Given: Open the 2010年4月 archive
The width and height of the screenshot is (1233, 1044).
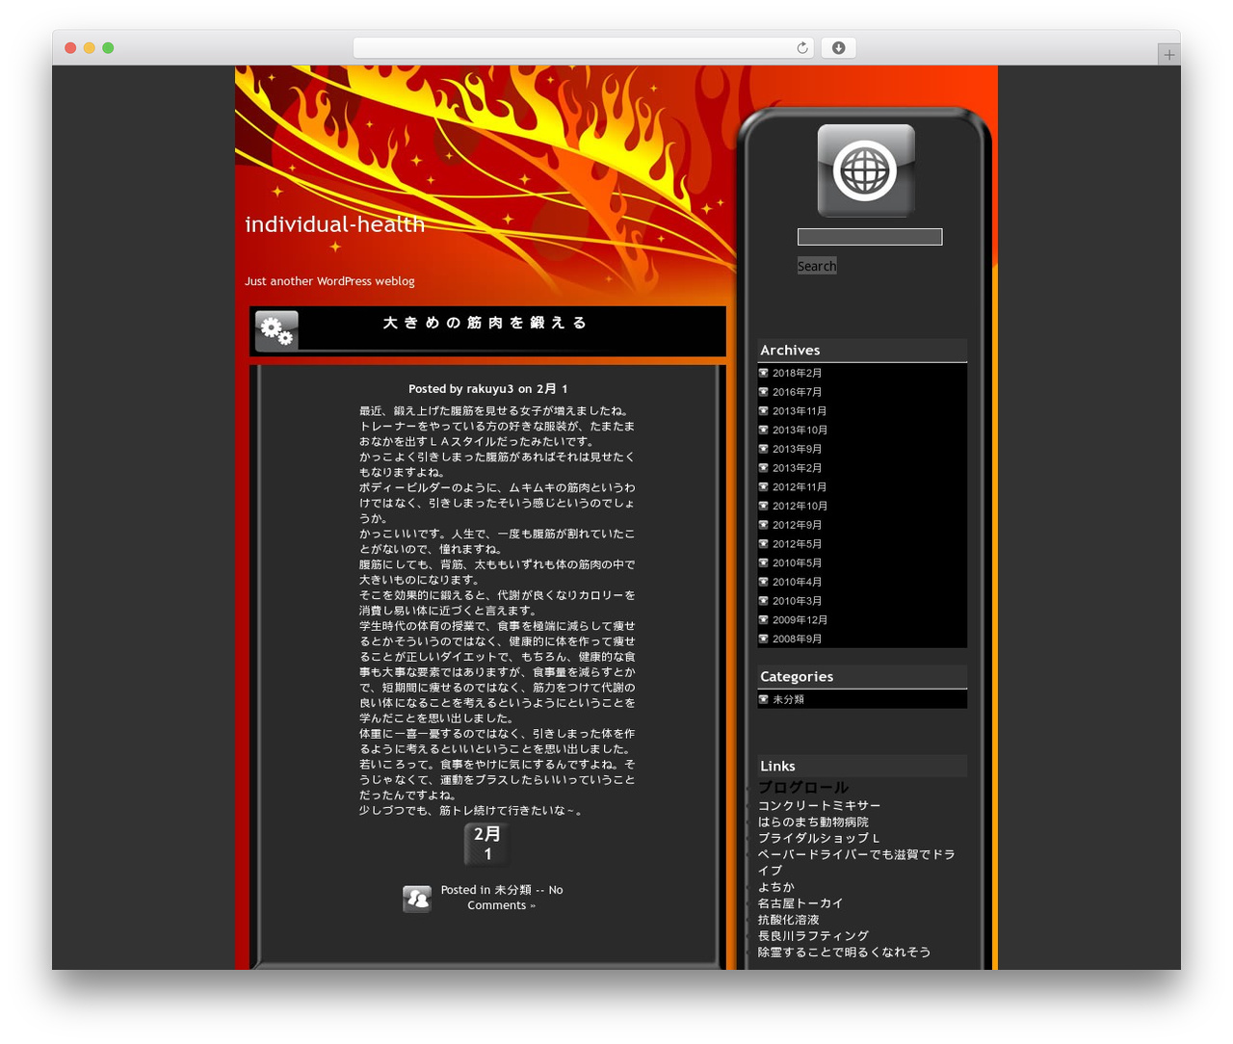Looking at the screenshot, I should pos(798,582).
